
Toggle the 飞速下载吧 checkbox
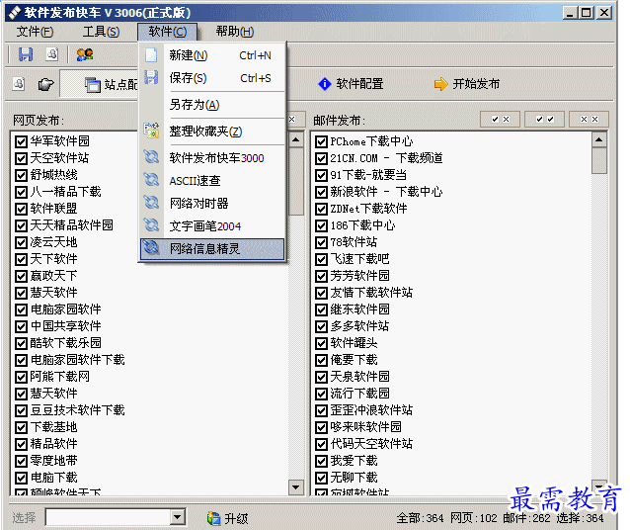(x=321, y=259)
